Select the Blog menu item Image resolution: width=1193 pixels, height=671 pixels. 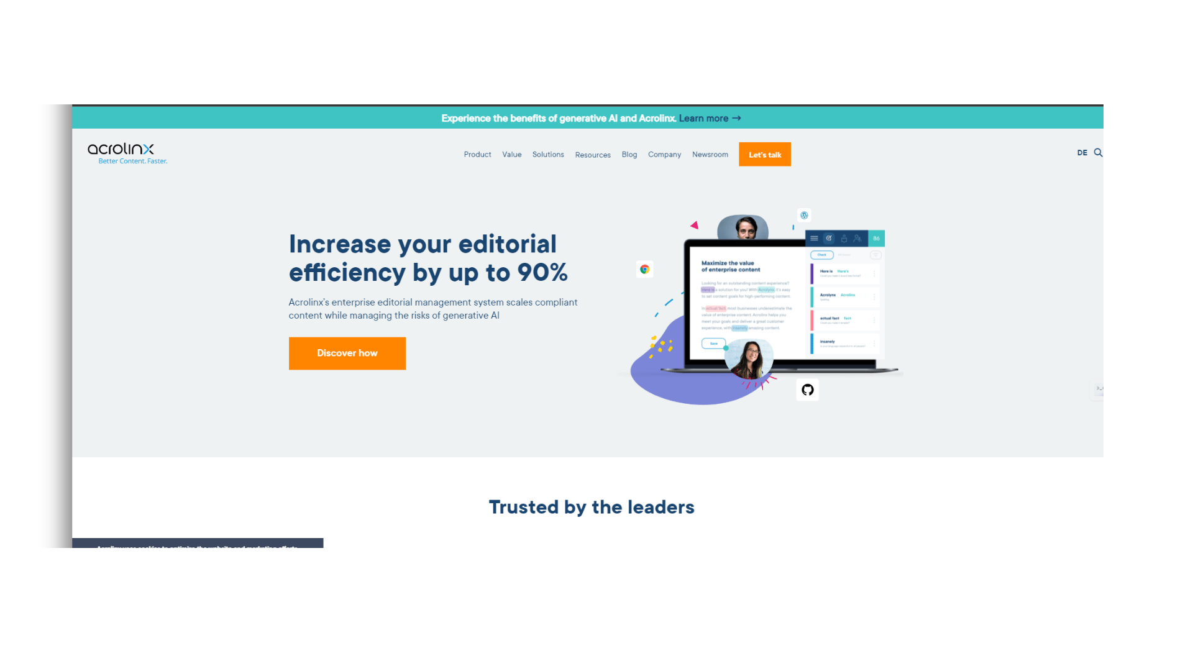click(x=629, y=154)
